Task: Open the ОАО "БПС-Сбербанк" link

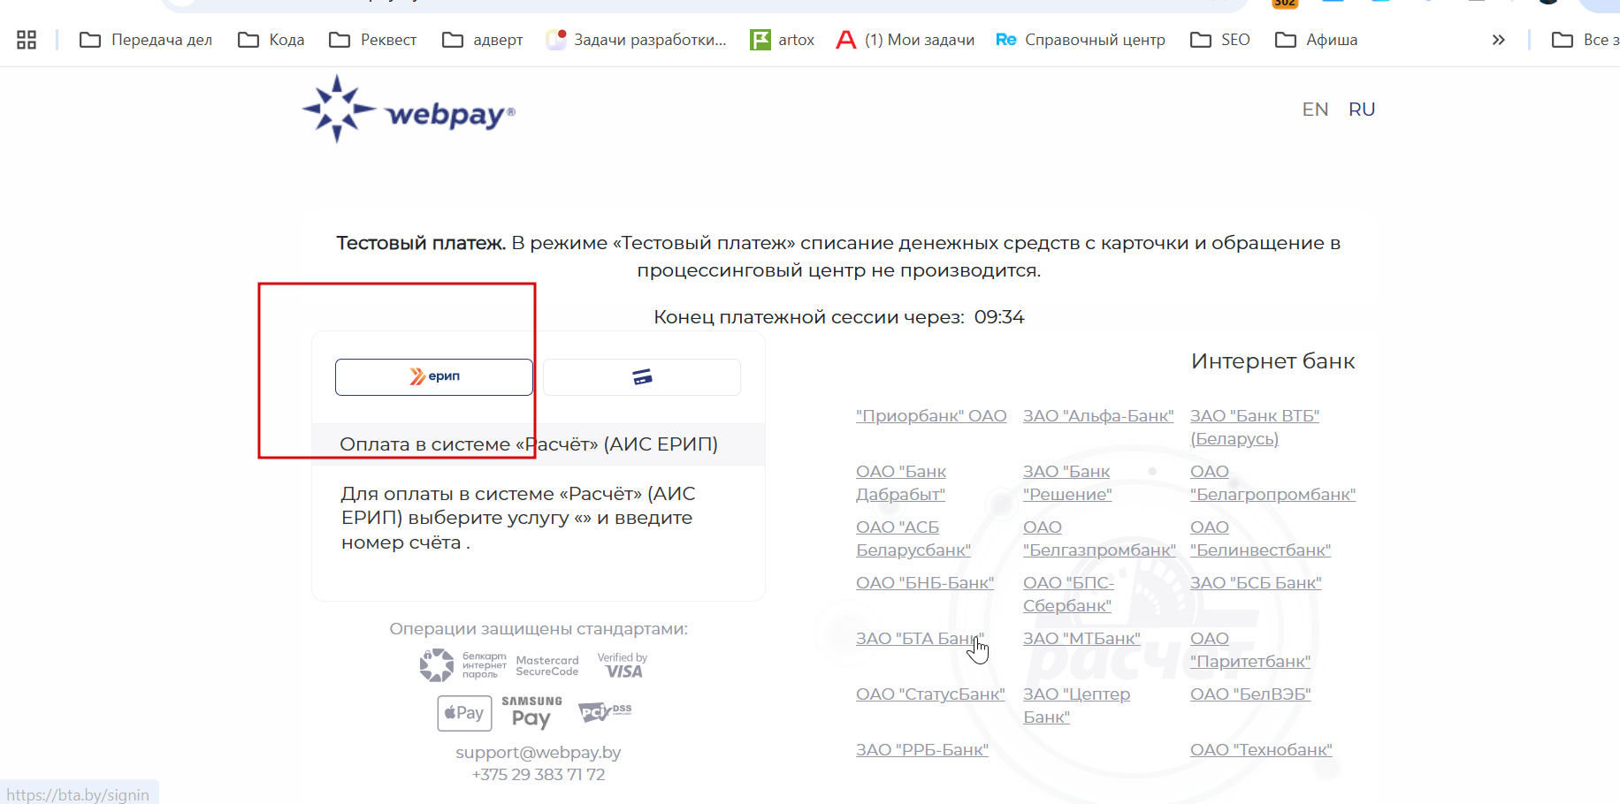Action: (x=1068, y=595)
